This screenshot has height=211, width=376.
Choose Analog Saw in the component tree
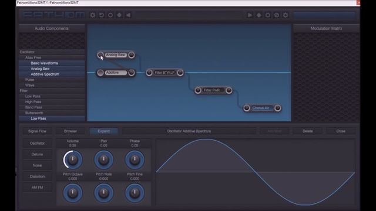52,69
